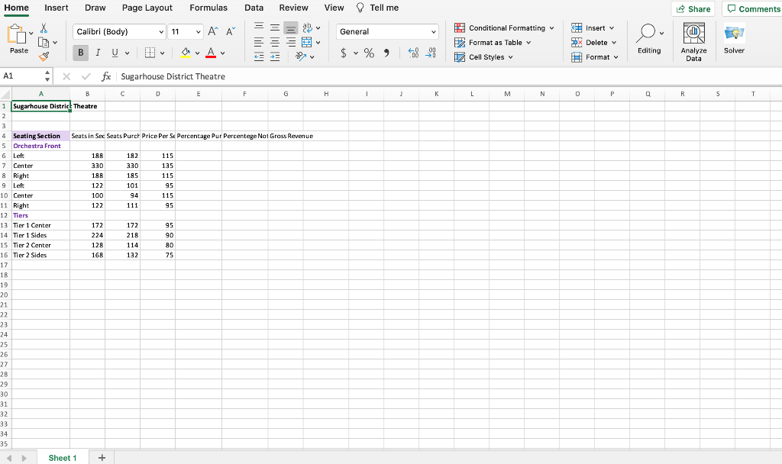This screenshot has height=464, width=782.
Task: Open the General number format dropdown
Action: click(x=433, y=31)
